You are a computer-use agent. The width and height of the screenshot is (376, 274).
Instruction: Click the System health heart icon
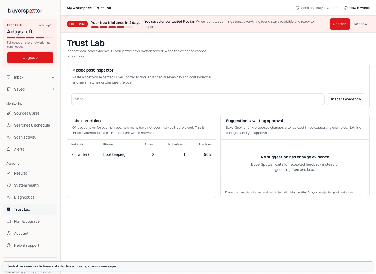(x=9, y=185)
